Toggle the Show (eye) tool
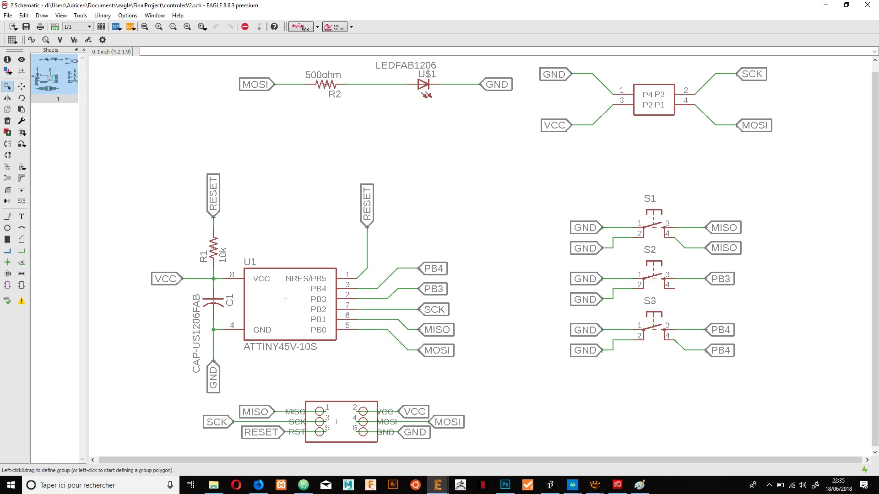The height and width of the screenshot is (494, 879). [21, 59]
